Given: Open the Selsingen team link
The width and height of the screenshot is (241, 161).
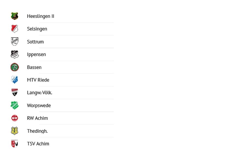Looking at the screenshot, I should click(x=37, y=29).
